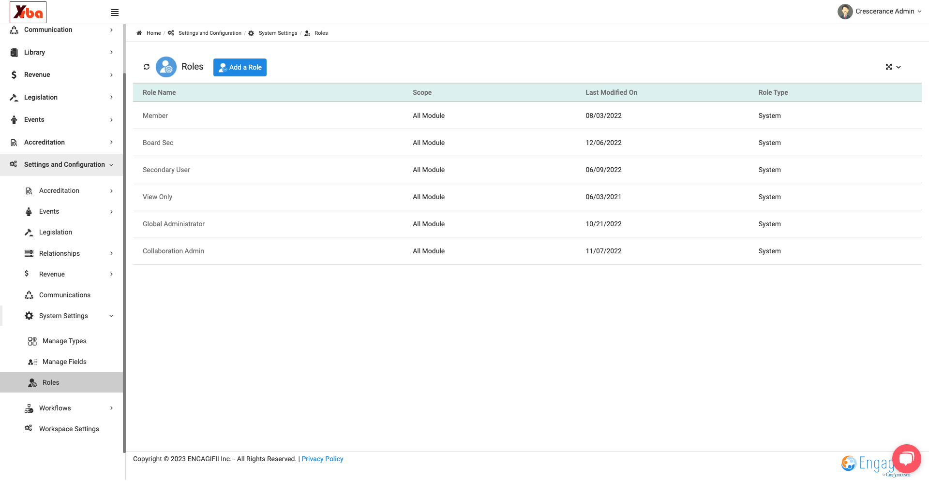Expand the Events main menu chevron

[111, 120]
